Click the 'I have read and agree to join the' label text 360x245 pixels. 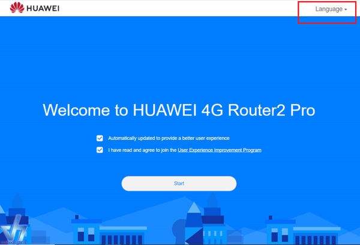point(142,150)
